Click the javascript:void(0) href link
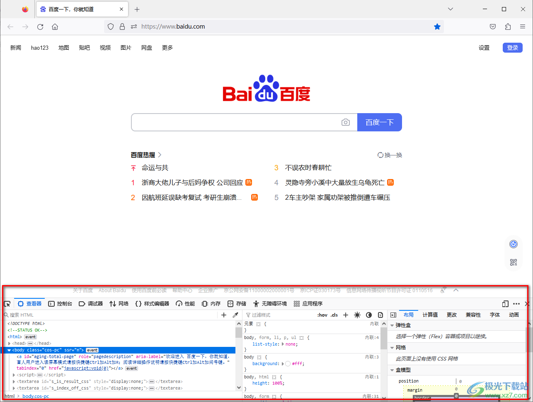533x402 pixels. pos(86,368)
